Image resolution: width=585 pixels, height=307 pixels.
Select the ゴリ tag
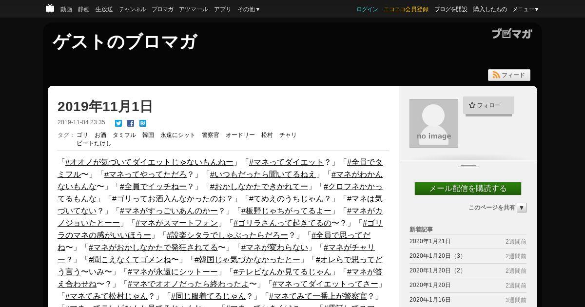[82, 135]
